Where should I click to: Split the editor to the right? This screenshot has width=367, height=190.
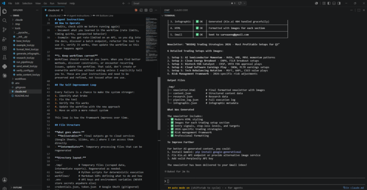[151, 10]
